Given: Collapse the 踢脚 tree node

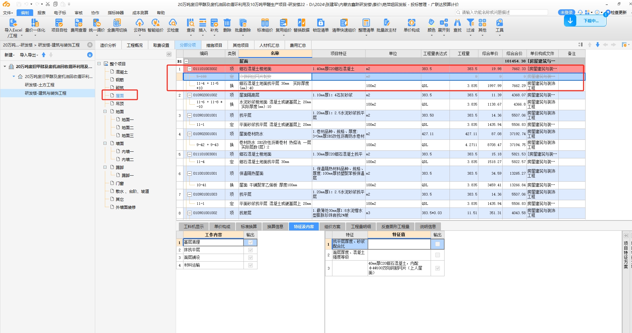Looking at the screenshot, I should (105, 167).
